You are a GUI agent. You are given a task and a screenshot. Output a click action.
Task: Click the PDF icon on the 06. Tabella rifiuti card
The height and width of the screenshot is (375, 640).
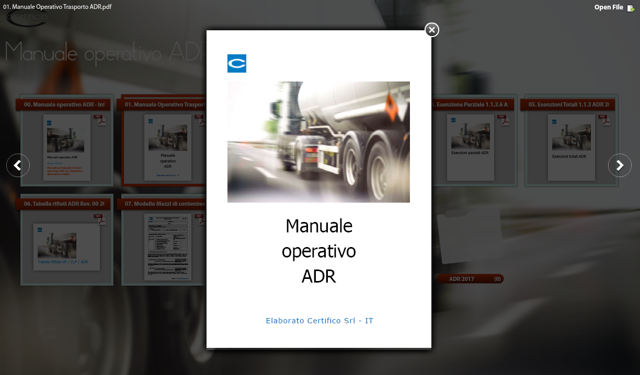pyautogui.click(x=100, y=219)
